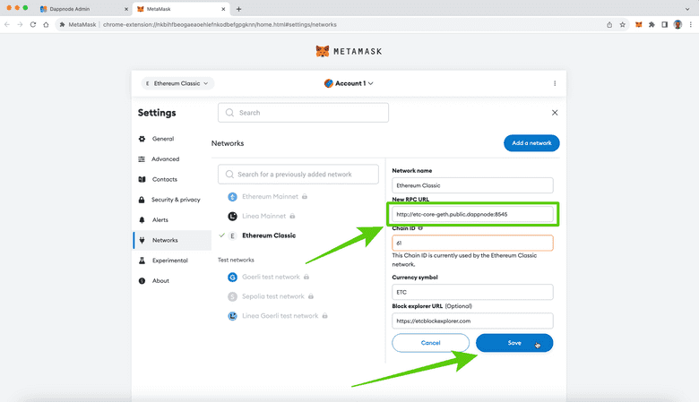
Task: Select Goerli test network
Action: tap(270, 278)
